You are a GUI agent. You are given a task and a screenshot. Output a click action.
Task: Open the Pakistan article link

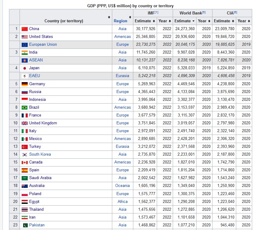[37, 225]
